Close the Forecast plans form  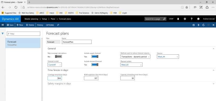coord(214,25)
